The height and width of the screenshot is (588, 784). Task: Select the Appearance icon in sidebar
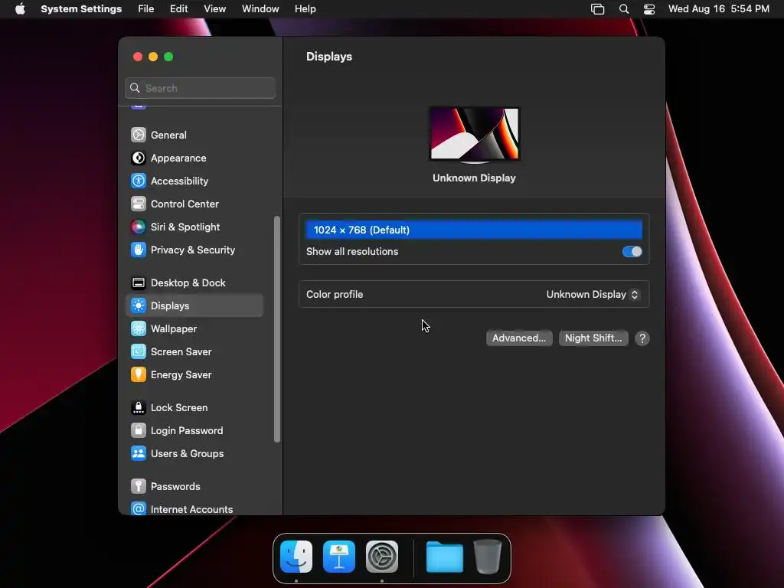coord(139,158)
